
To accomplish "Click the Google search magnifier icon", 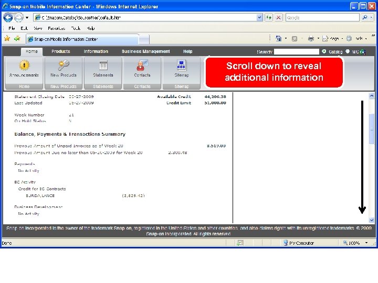I will pos(365,17).
